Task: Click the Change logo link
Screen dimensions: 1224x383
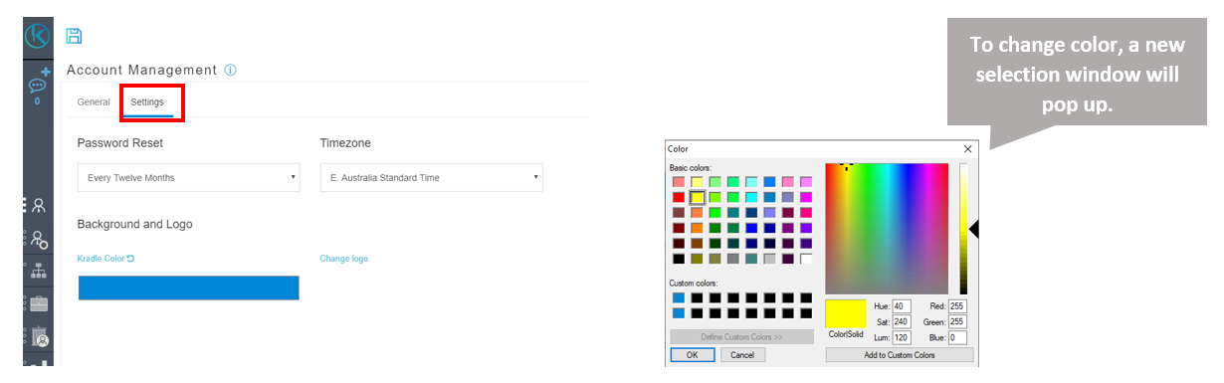Action: point(343,259)
